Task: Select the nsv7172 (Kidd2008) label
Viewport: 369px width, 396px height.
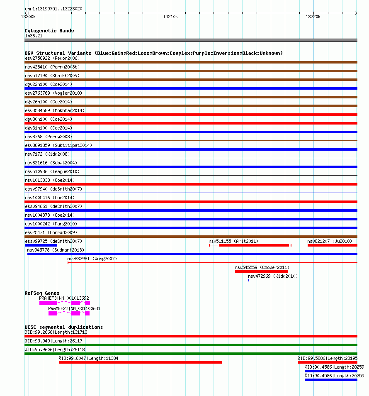Action: 47,154
